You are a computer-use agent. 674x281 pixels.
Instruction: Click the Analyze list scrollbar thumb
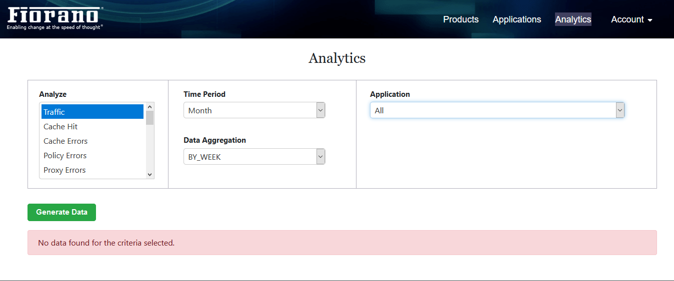coord(149,118)
